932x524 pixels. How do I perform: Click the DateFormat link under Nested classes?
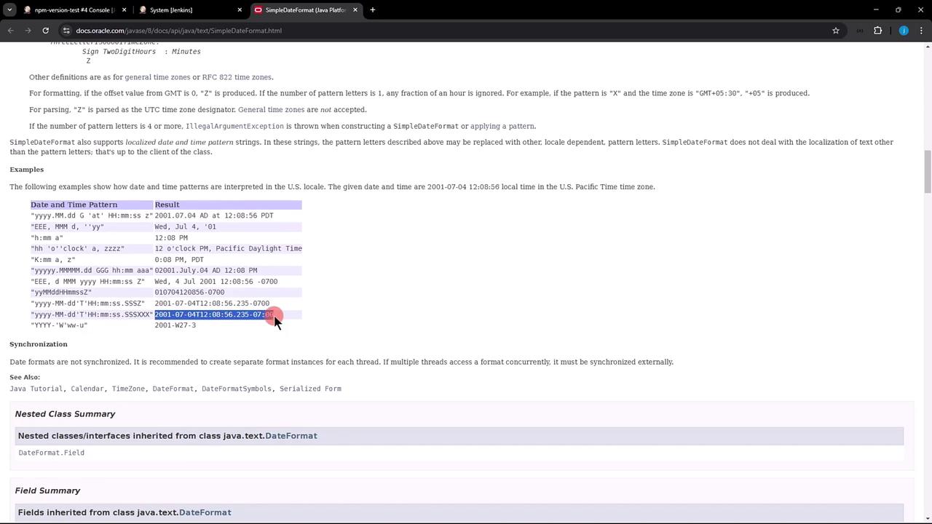point(291,436)
